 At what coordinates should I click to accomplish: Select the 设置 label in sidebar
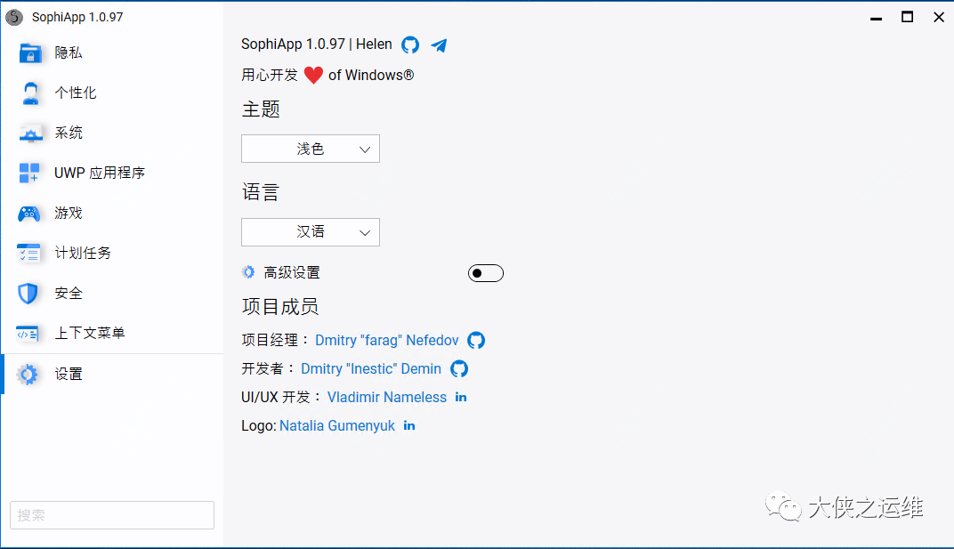pyautogui.click(x=69, y=375)
